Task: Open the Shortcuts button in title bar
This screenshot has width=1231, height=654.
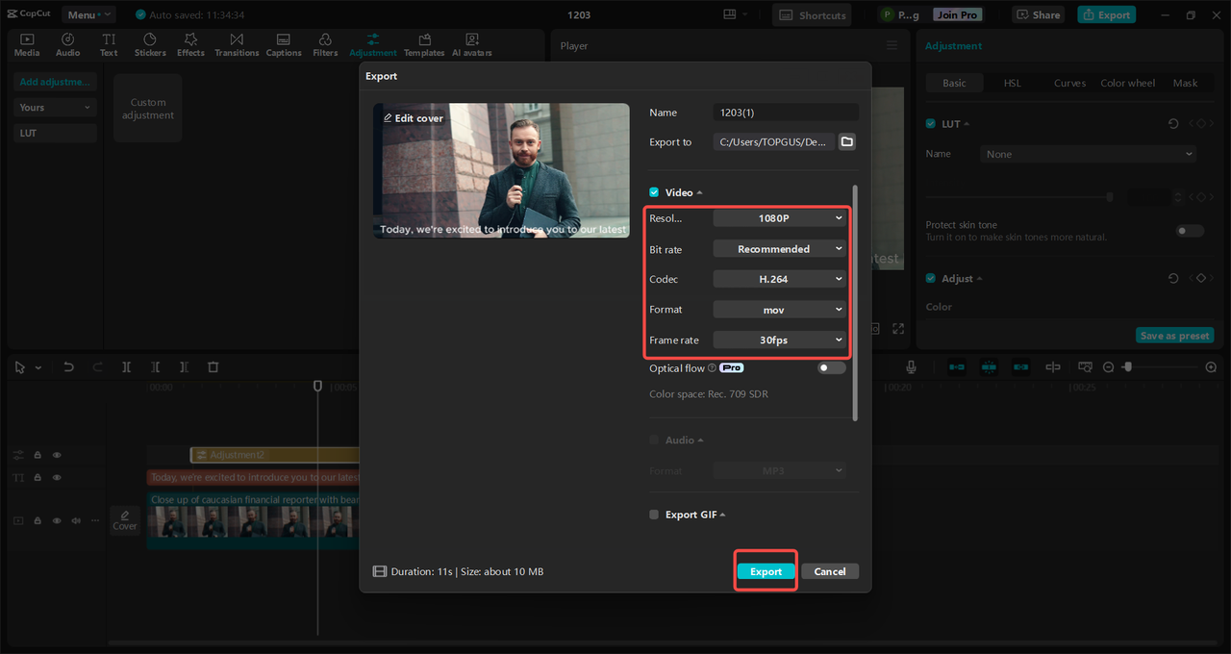Action: click(813, 14)
